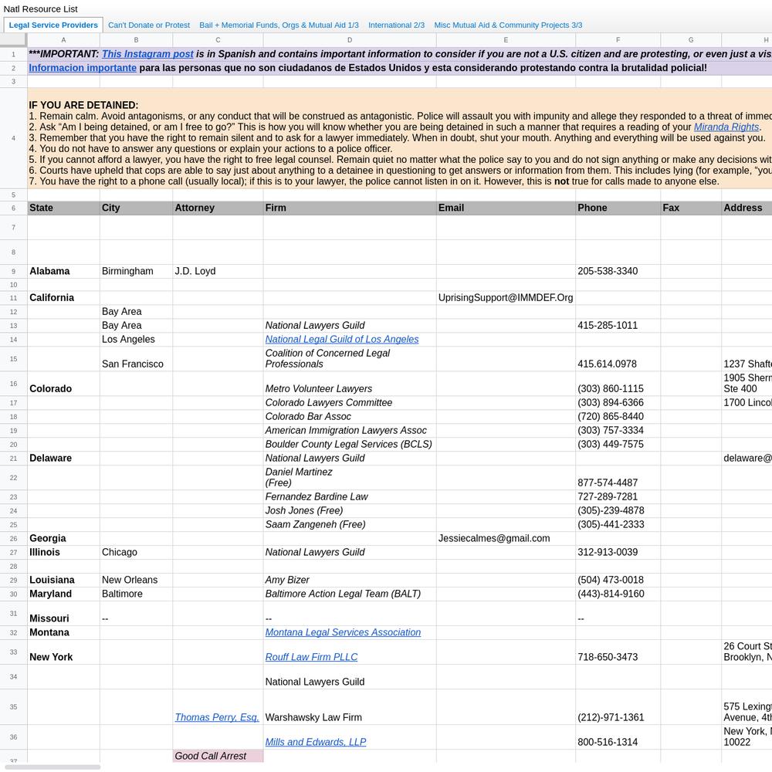
Task: Select the 'J.D. Loyd' attorney cell
Action: (218, 271)
